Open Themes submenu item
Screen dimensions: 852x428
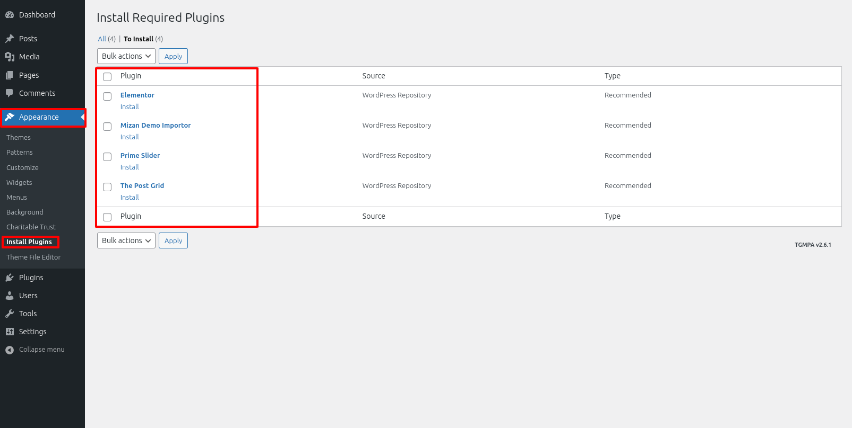[x=19, y=137]
